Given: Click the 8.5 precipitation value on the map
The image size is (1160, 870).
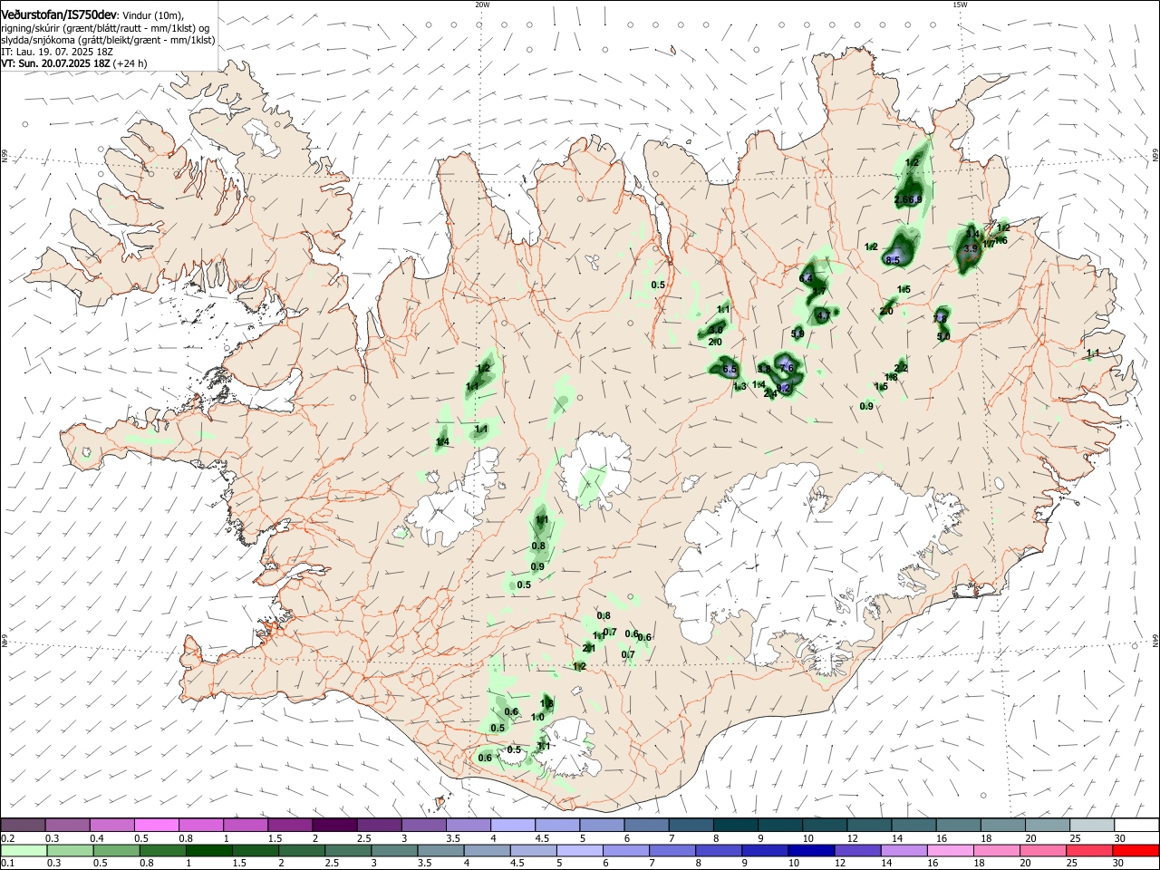Looking at the screenshot, I should 893,260.
